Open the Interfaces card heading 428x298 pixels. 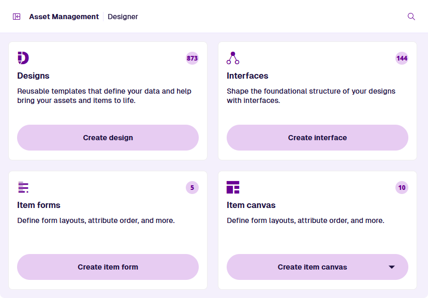tap(247, 76)
